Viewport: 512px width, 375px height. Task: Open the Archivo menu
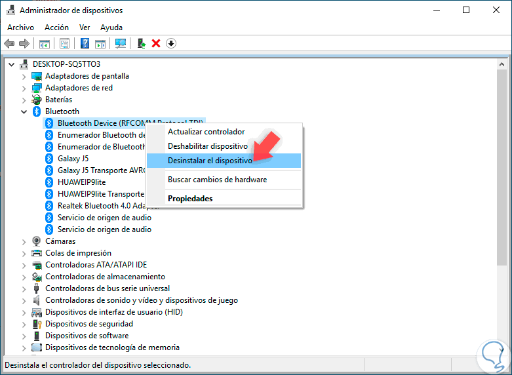click(x=20, y=28)
